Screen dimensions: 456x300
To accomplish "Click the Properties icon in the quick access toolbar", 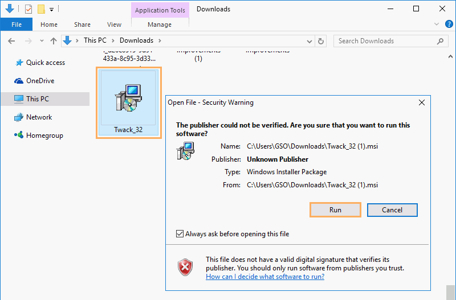I will [28, 9].
